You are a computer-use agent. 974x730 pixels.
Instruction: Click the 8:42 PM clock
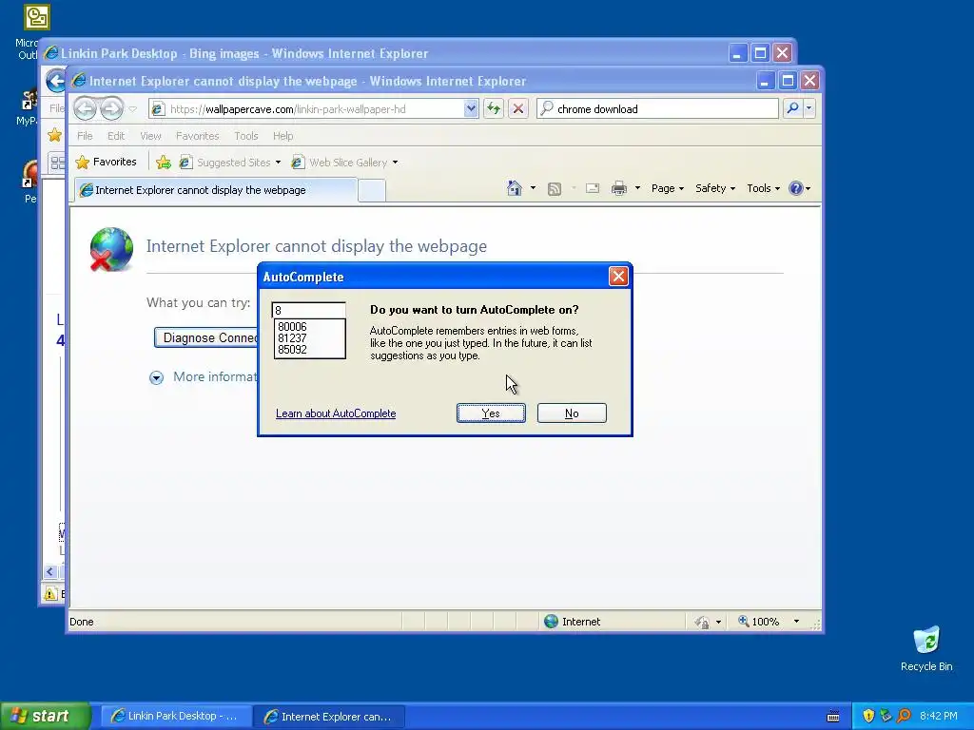tap(939, 716)
